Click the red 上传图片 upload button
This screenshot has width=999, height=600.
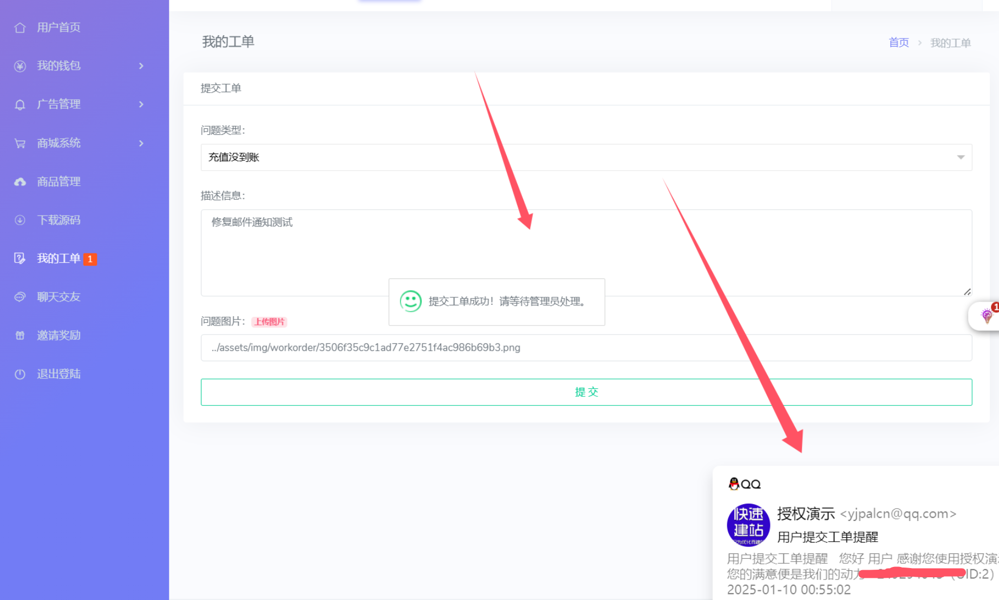click(x=269, y=322)
